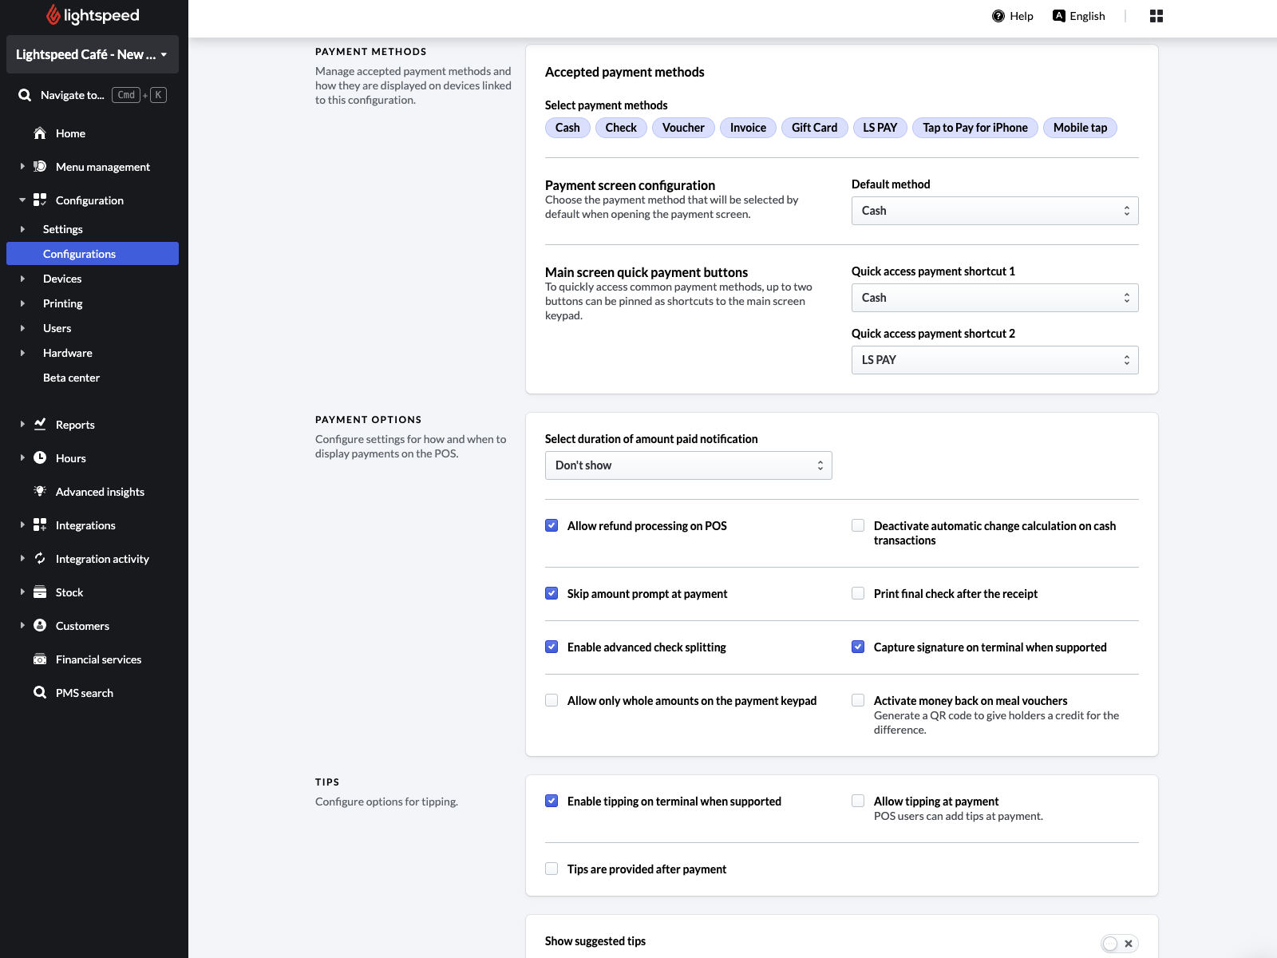Select Configurations in the sidebar
1277x958 pixels.
point(79,254)
